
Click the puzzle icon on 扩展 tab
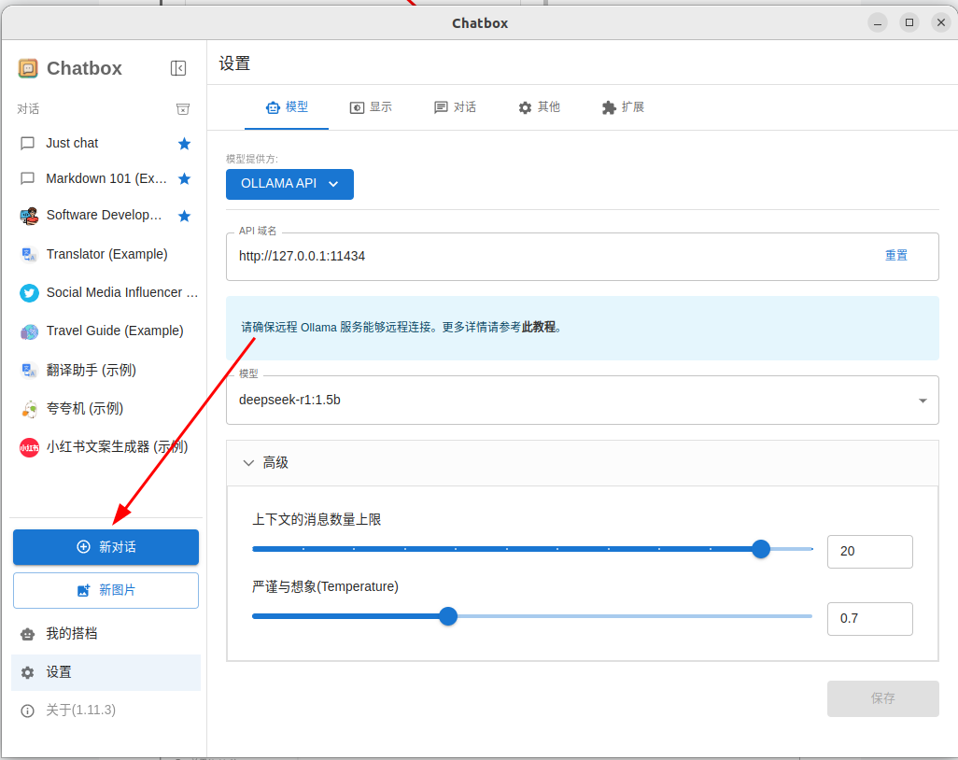tap(609, 108)
